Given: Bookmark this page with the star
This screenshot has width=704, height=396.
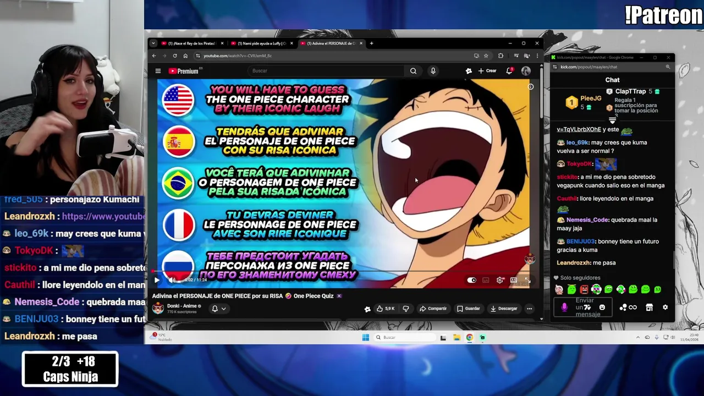Looking at the screenshot, I should [486, 56].
